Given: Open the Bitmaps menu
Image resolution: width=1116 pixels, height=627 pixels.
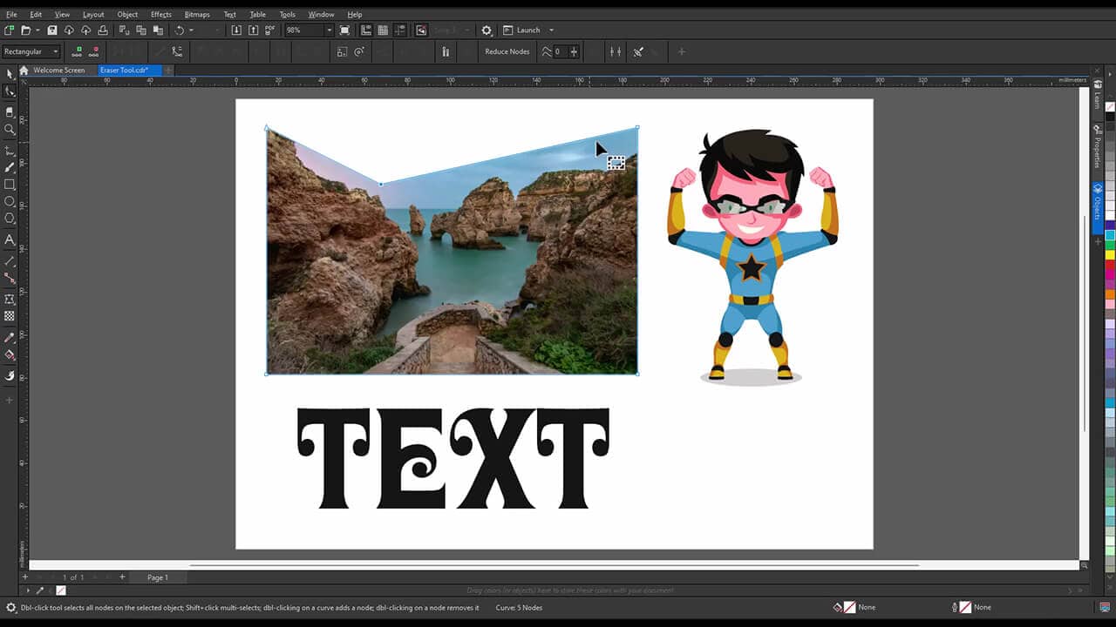Looking at the screenshot, I should click(197, 15).
